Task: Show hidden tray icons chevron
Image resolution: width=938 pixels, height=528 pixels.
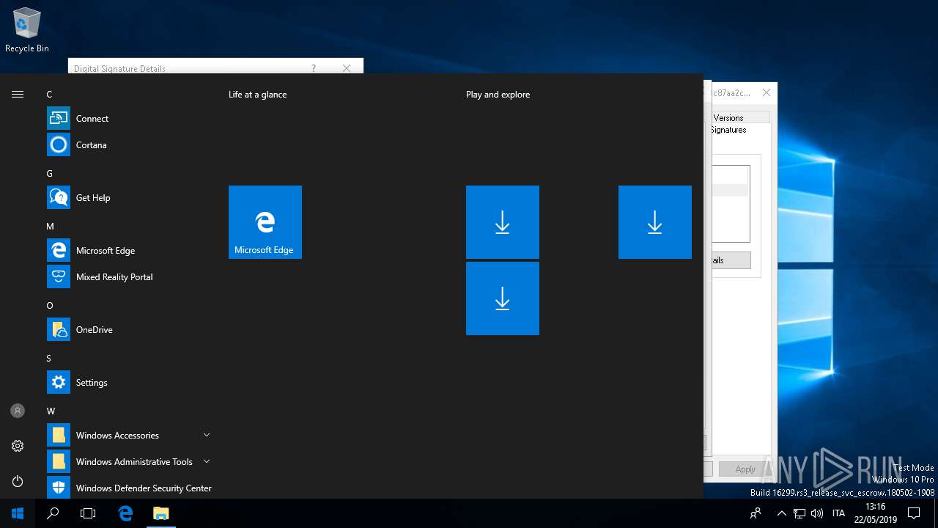Action: pyautogui.click(x=781, y=513)
